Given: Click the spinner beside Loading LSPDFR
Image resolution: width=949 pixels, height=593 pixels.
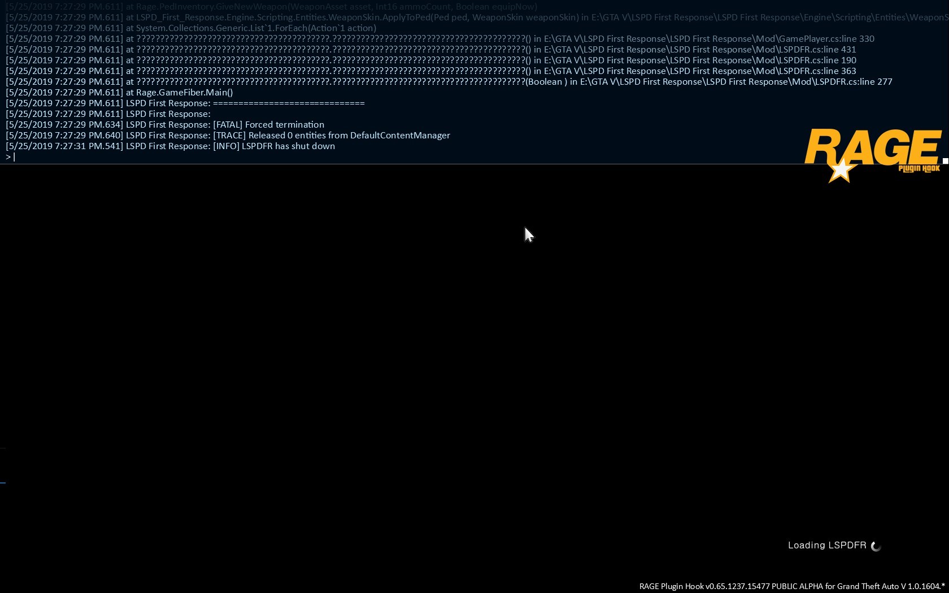Looking at the screenshot, I should (876, 546).
